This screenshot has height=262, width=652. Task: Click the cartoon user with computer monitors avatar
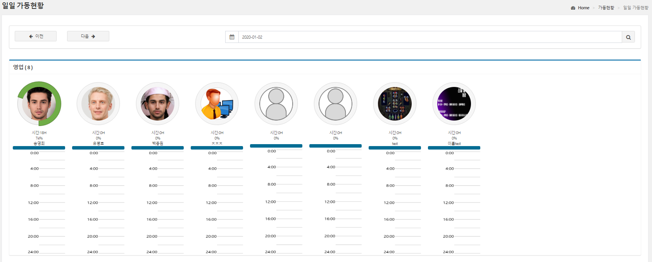click(x=217, y=104)
